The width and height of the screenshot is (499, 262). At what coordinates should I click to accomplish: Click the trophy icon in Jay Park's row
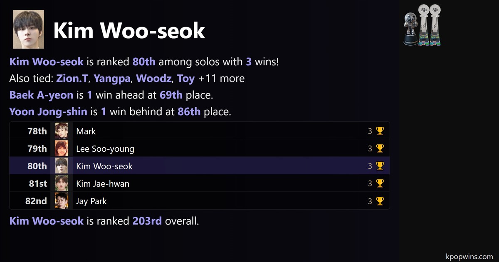(380, 201)
